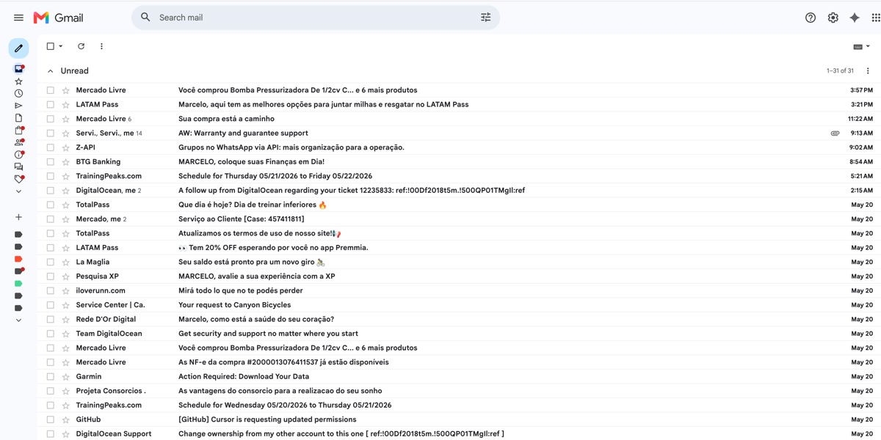Viewport: 881px width, 440px height.
Task: Show search options slider icon
Action: point(485,18)
